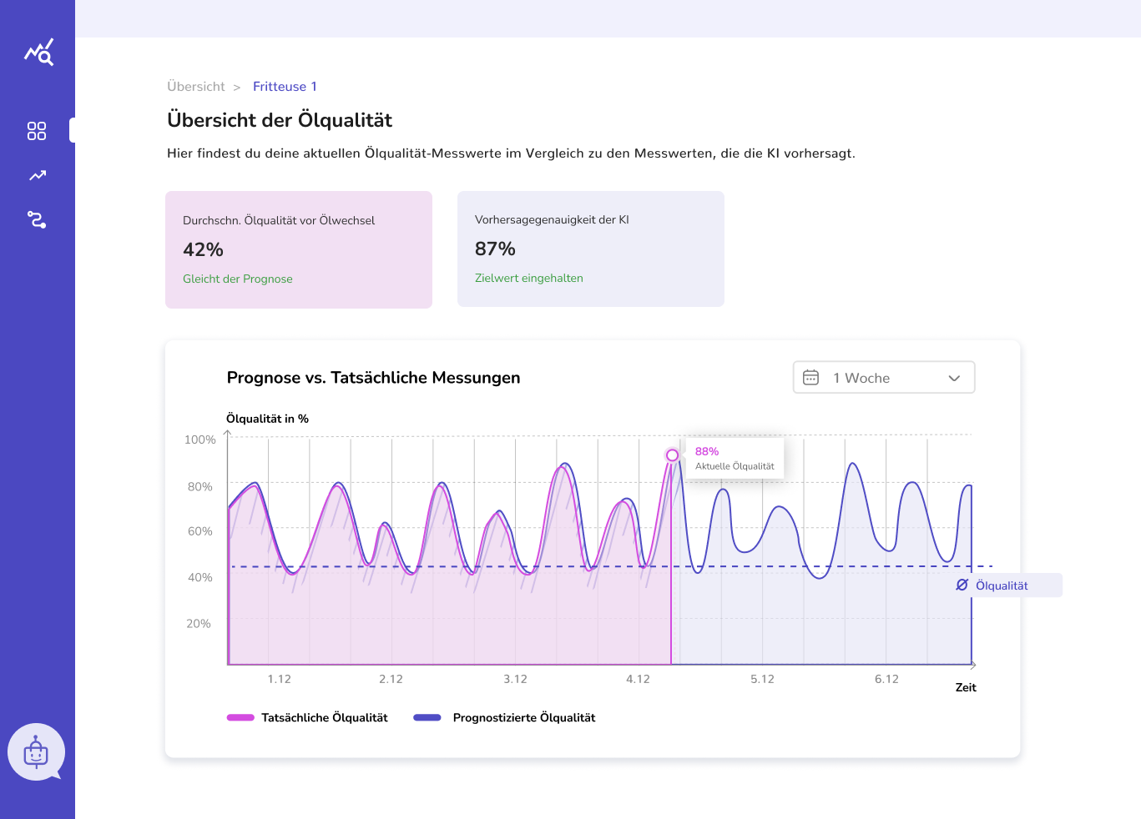Toggle the Ölqualität average line label
The width and height of the screenshot is (1141, 819).
pyautogui.click(x=1002, y=585)
